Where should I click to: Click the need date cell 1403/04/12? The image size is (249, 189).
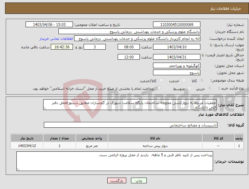tap(27, 146)
